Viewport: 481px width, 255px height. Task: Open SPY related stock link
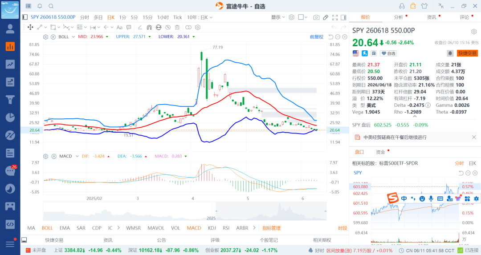pyautogui.click(x=358, y=173)
